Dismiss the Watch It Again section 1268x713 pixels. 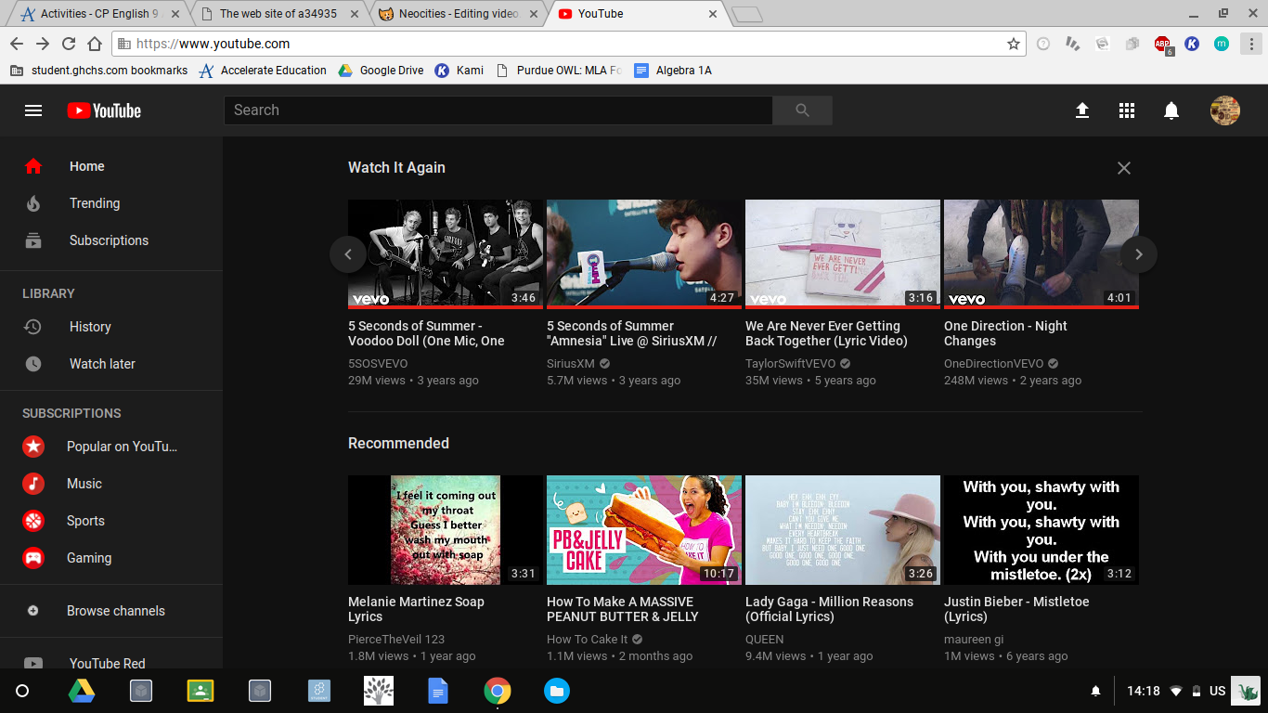[1124, 168]
